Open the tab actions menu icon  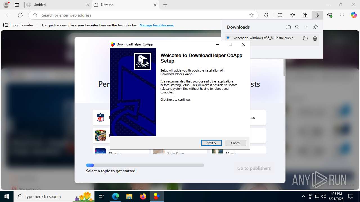coord(17,5)
